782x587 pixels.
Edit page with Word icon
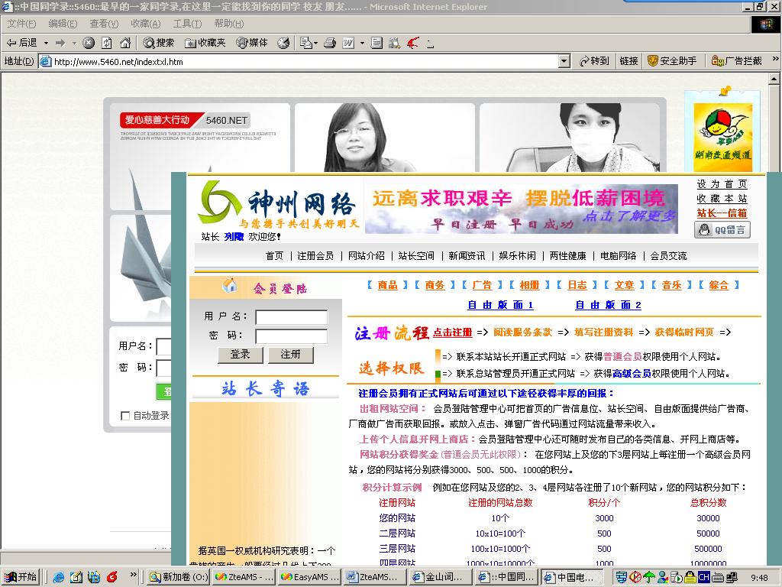click(x=348, y=43)
